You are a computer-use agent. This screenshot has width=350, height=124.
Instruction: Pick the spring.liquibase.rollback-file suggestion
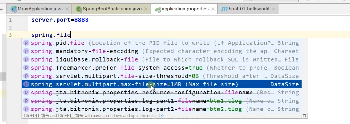pos(162,59)
